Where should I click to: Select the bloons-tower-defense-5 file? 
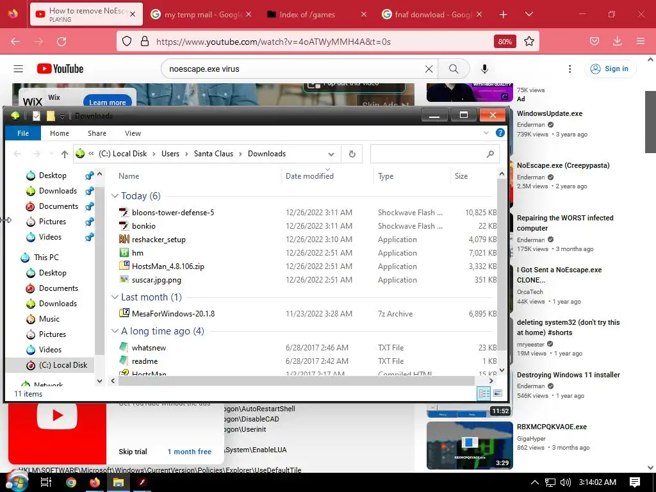[x=172, y=213]
